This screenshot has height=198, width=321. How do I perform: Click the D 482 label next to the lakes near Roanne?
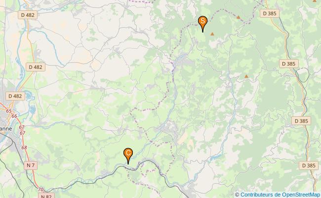pos(15,96)
